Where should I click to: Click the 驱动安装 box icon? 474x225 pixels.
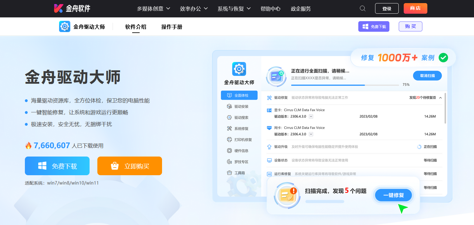tap(229, 106)
